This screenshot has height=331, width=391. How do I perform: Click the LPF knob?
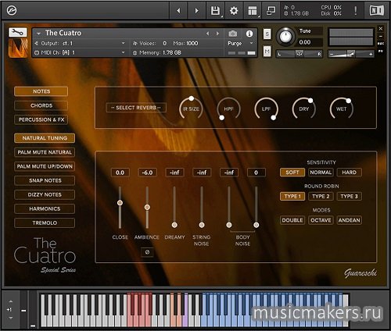pyautogui.click(x=266, y=109)
